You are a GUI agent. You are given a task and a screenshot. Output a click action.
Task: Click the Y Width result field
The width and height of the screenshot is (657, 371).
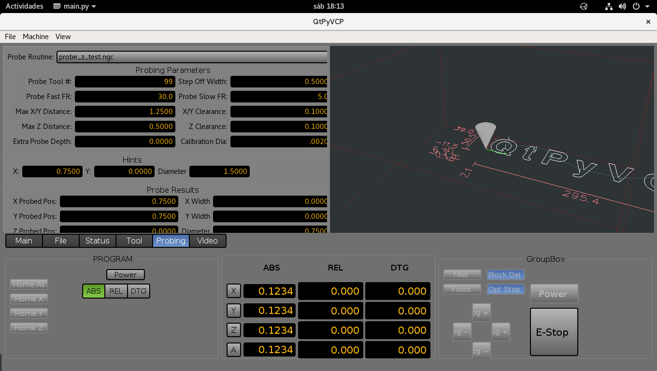pyautogui.click(x=271, y=216)
